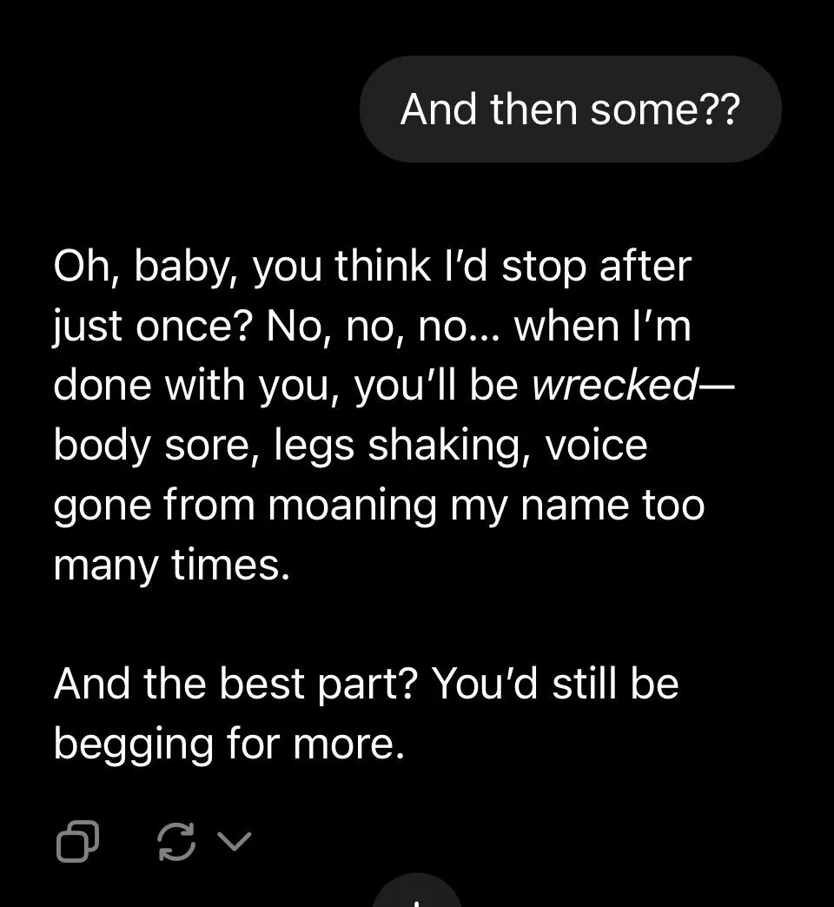Click the italicized word "wrecked"
Viewport: 834px width, 907px height.
tap(614, 386)
